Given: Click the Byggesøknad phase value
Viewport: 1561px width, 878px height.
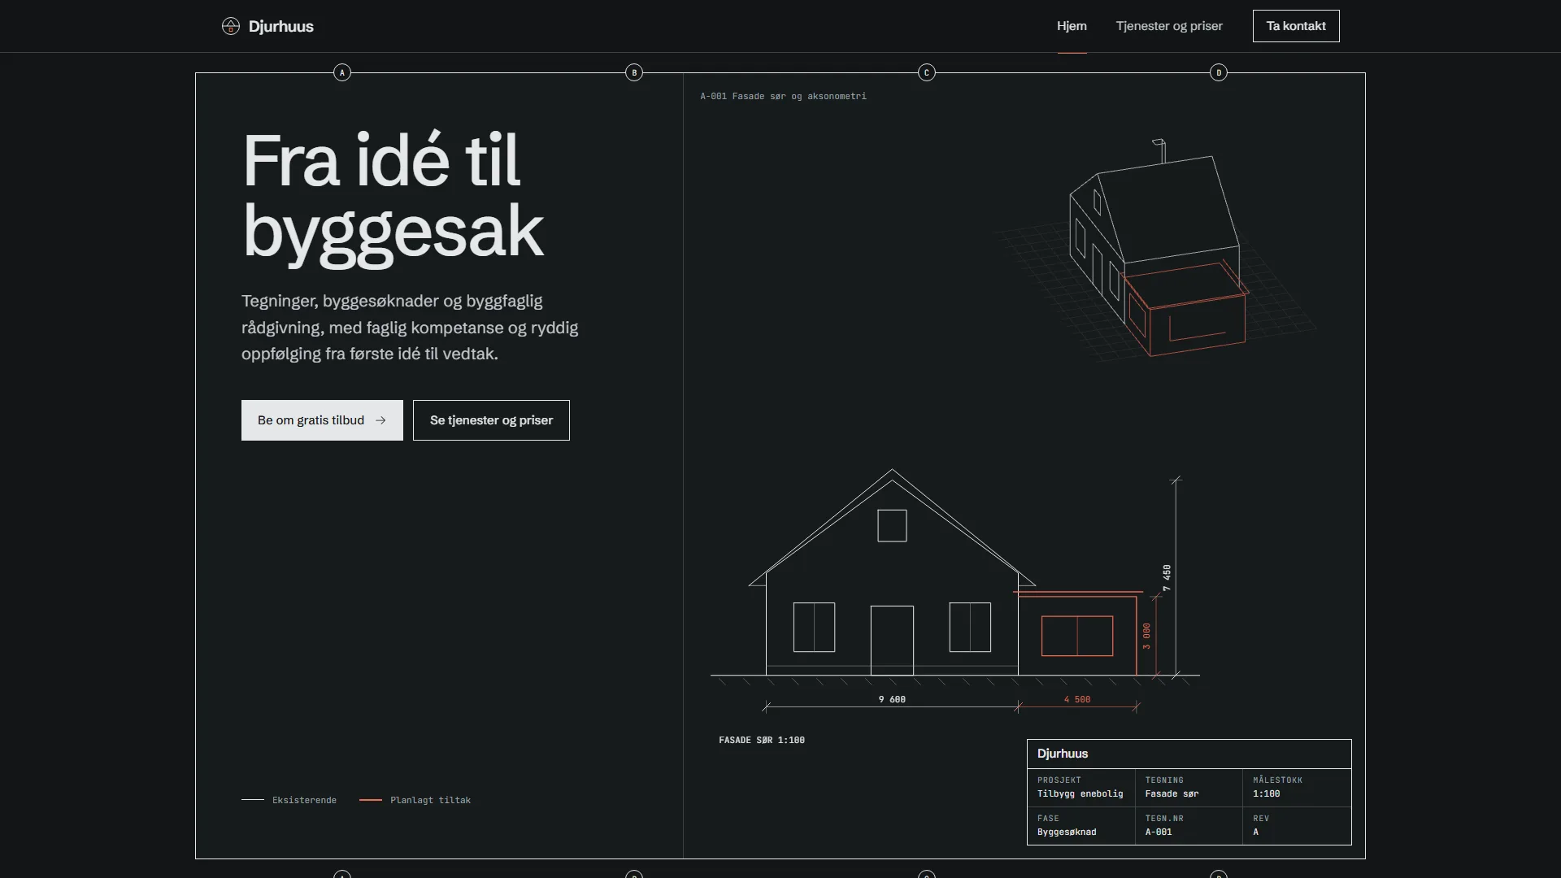Looking at the screenshot, I should click(x=1067, y=832).
